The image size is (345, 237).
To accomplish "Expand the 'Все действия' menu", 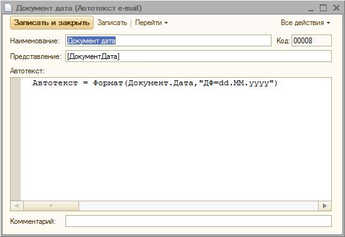I will click(x=305, y=23).
